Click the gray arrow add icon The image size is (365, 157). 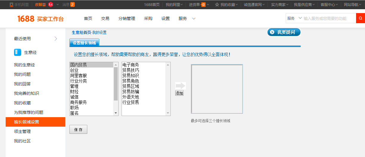181,86
